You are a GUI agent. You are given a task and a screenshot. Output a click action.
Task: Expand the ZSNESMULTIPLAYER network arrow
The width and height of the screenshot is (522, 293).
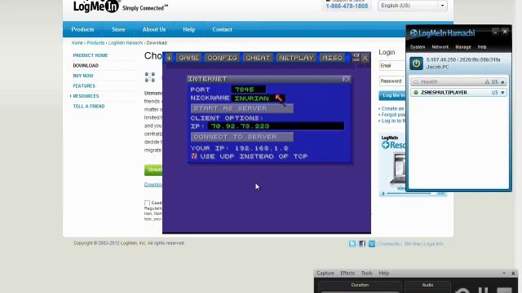pos(502,92)
